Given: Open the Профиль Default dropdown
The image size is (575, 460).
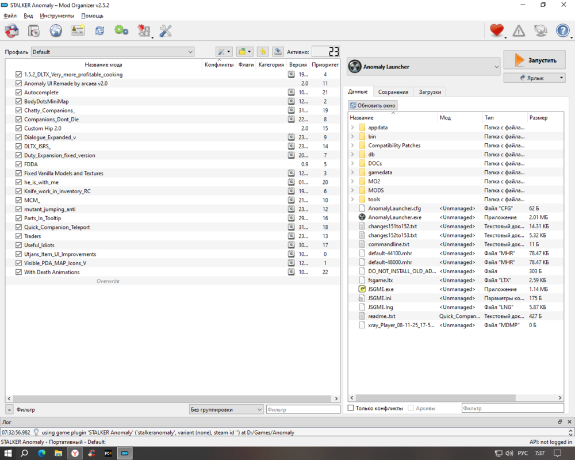Looking at the screenshot, I should (x=113, y=52).
